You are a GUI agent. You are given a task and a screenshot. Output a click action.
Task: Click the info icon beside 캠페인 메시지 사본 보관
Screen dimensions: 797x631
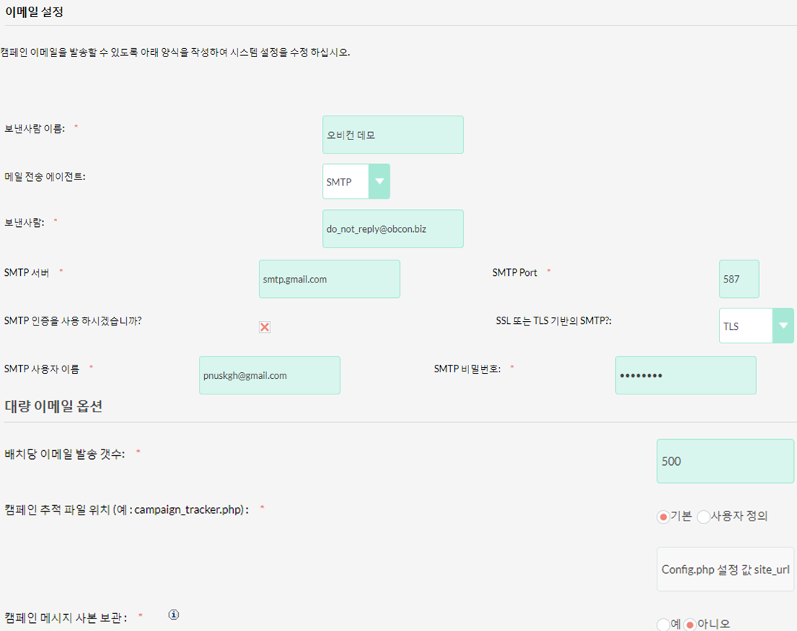click(174, 615)
